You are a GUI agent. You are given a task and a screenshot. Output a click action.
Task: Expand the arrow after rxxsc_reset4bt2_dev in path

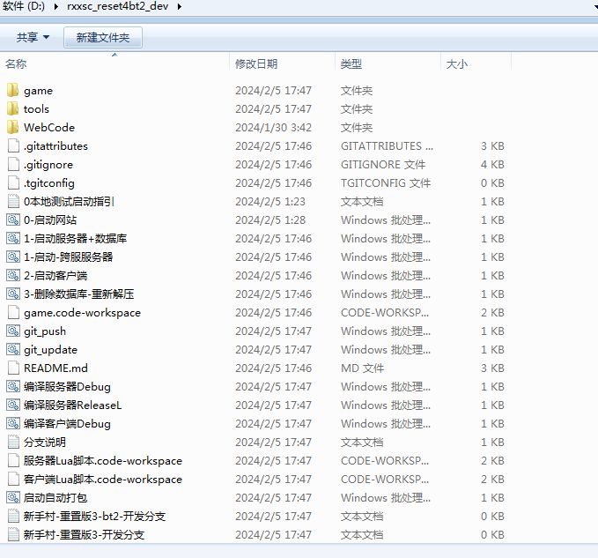[x=180, y=7]
